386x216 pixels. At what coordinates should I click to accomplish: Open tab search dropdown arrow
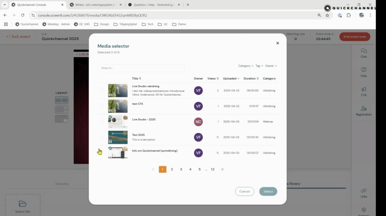[5, 5]
